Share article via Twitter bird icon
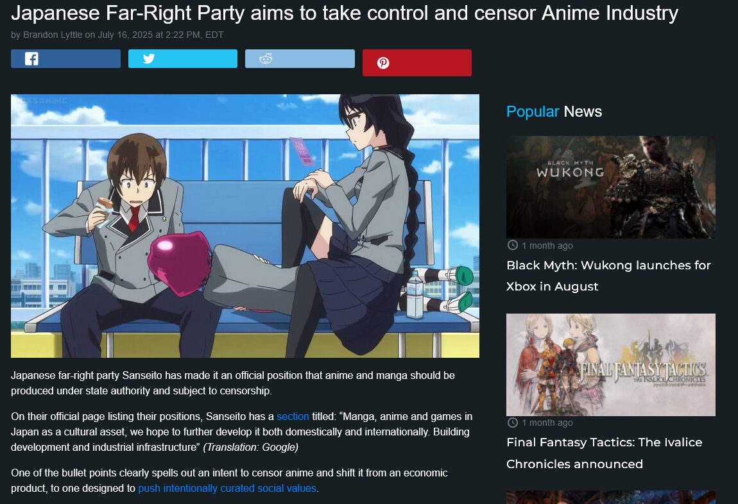This screenshot has width=738, height=504. (149, 58)
